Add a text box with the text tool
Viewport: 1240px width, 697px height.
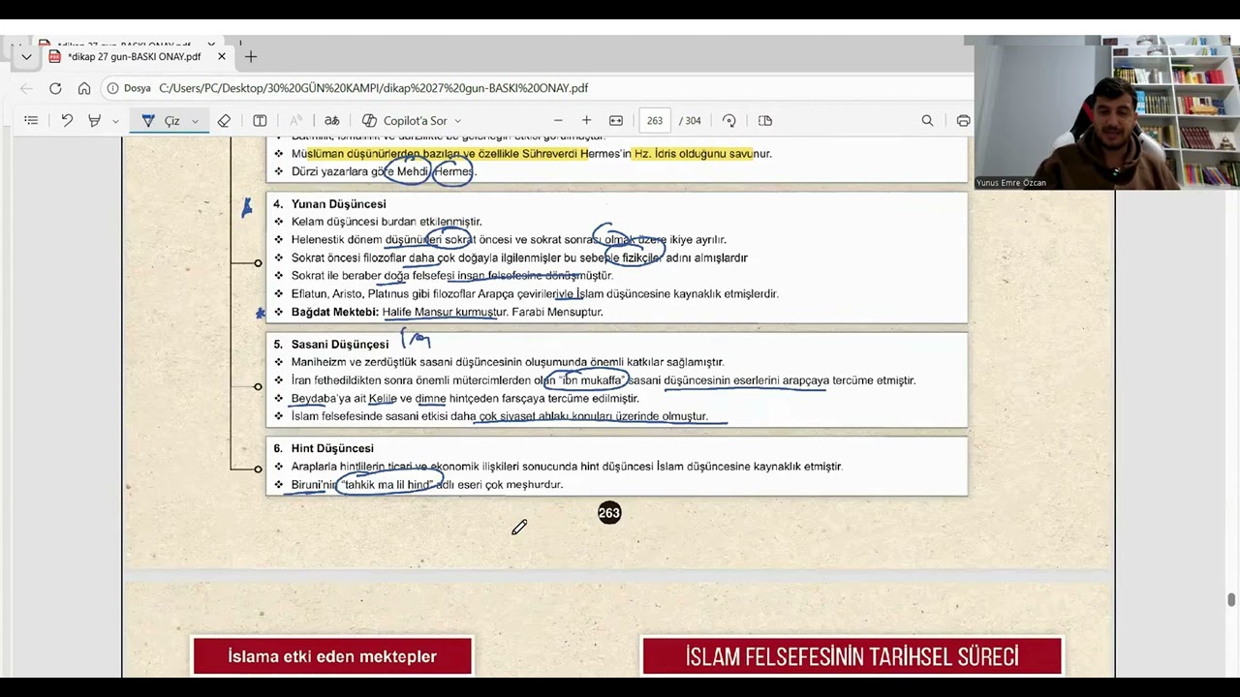pyautogui.click(x=260, y=121)
